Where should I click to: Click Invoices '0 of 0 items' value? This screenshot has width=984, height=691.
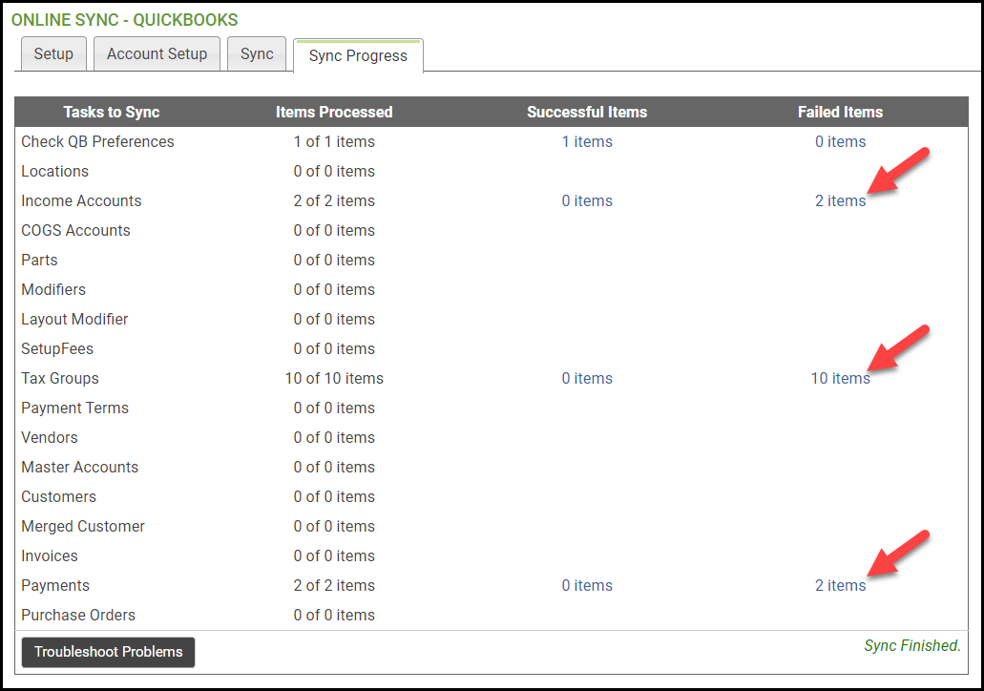[x=334, y=556]
